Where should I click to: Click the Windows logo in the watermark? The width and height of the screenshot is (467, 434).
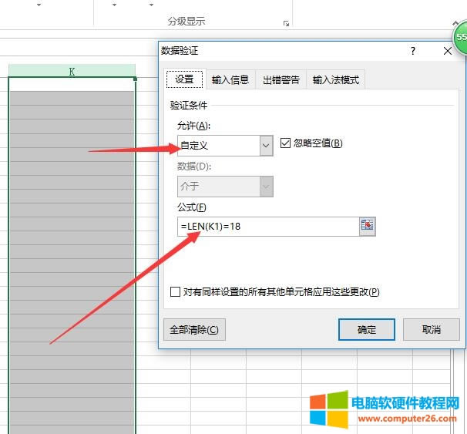pos(328,409)
